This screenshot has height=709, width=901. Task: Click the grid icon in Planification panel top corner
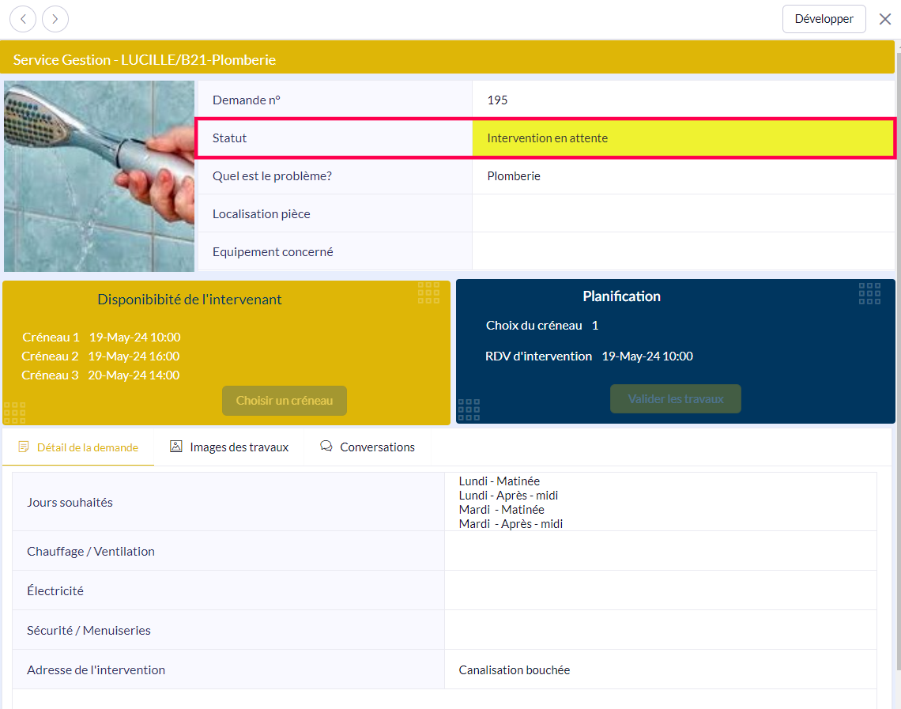click(869, 293)
